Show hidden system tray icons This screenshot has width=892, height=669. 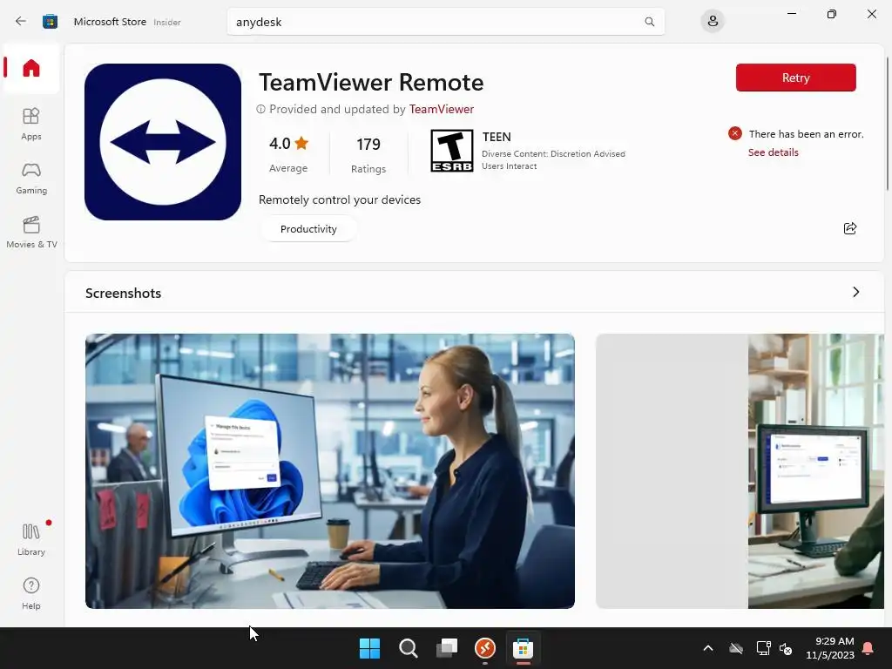tap(707, 648)
